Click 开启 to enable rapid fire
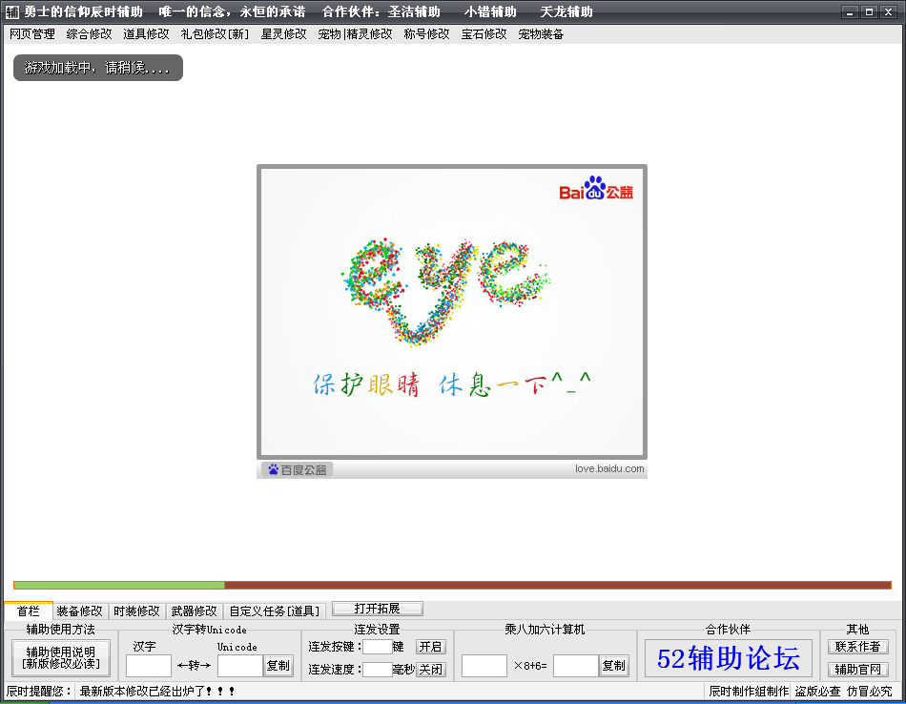The height and width of the screenshot is (704, 906). coord(430,646)
